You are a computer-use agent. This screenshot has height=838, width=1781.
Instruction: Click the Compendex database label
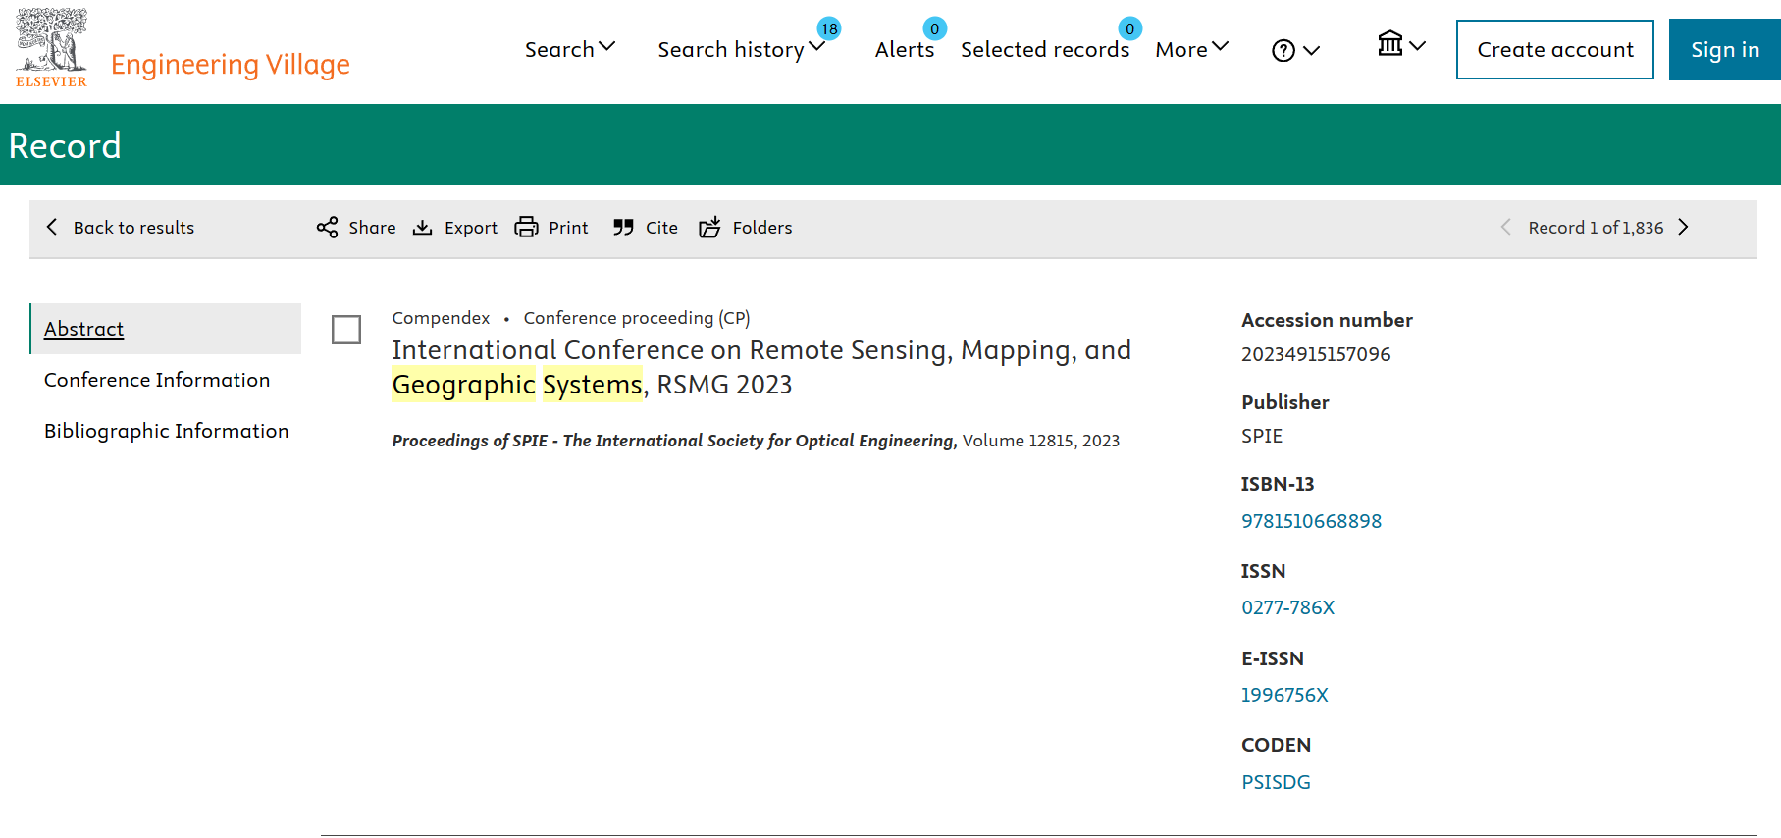coord(441,318)
